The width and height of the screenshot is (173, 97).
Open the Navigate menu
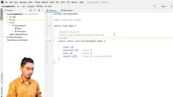23,2
